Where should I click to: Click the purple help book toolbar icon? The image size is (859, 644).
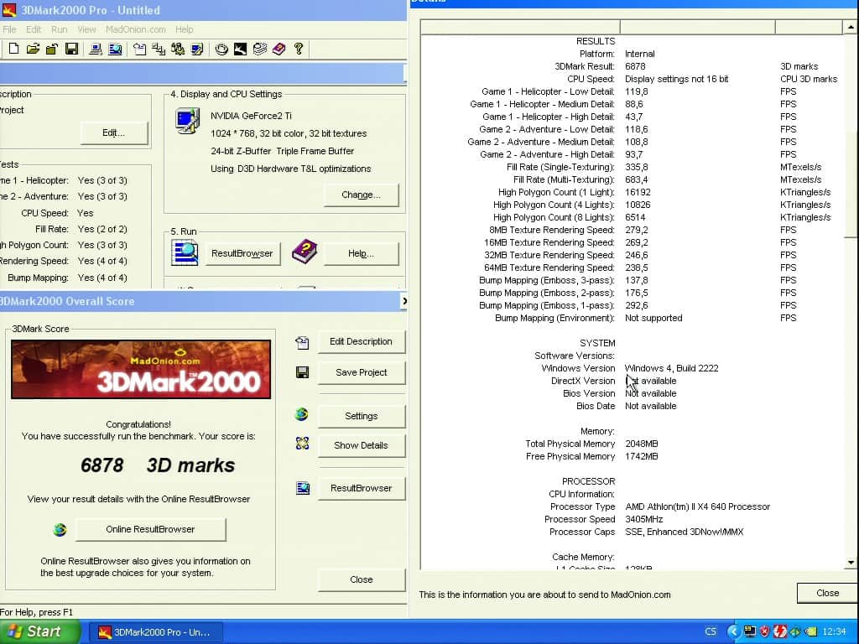point(279,49)
